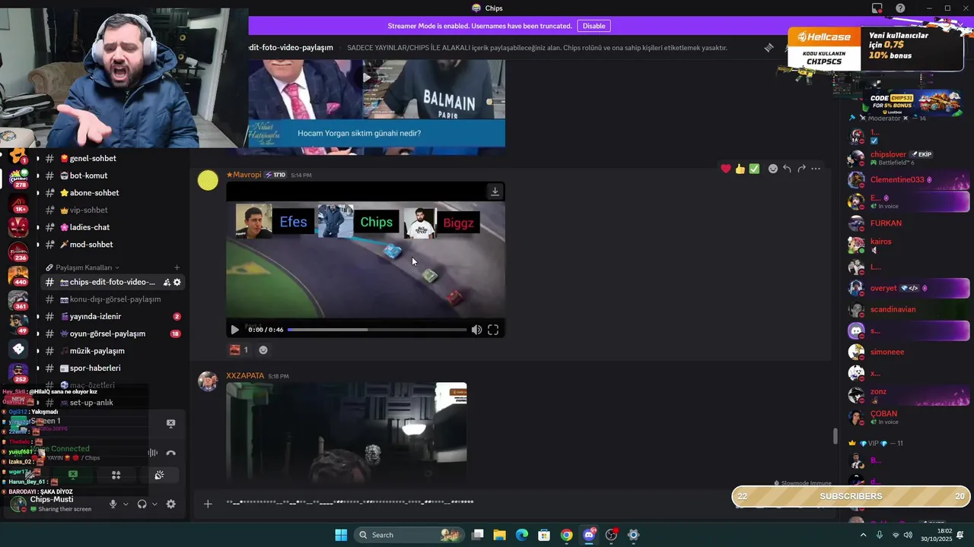The height and width of the screenshot is (547, 974).
Task: React with the red heart emoji
Action: [726, 169]
